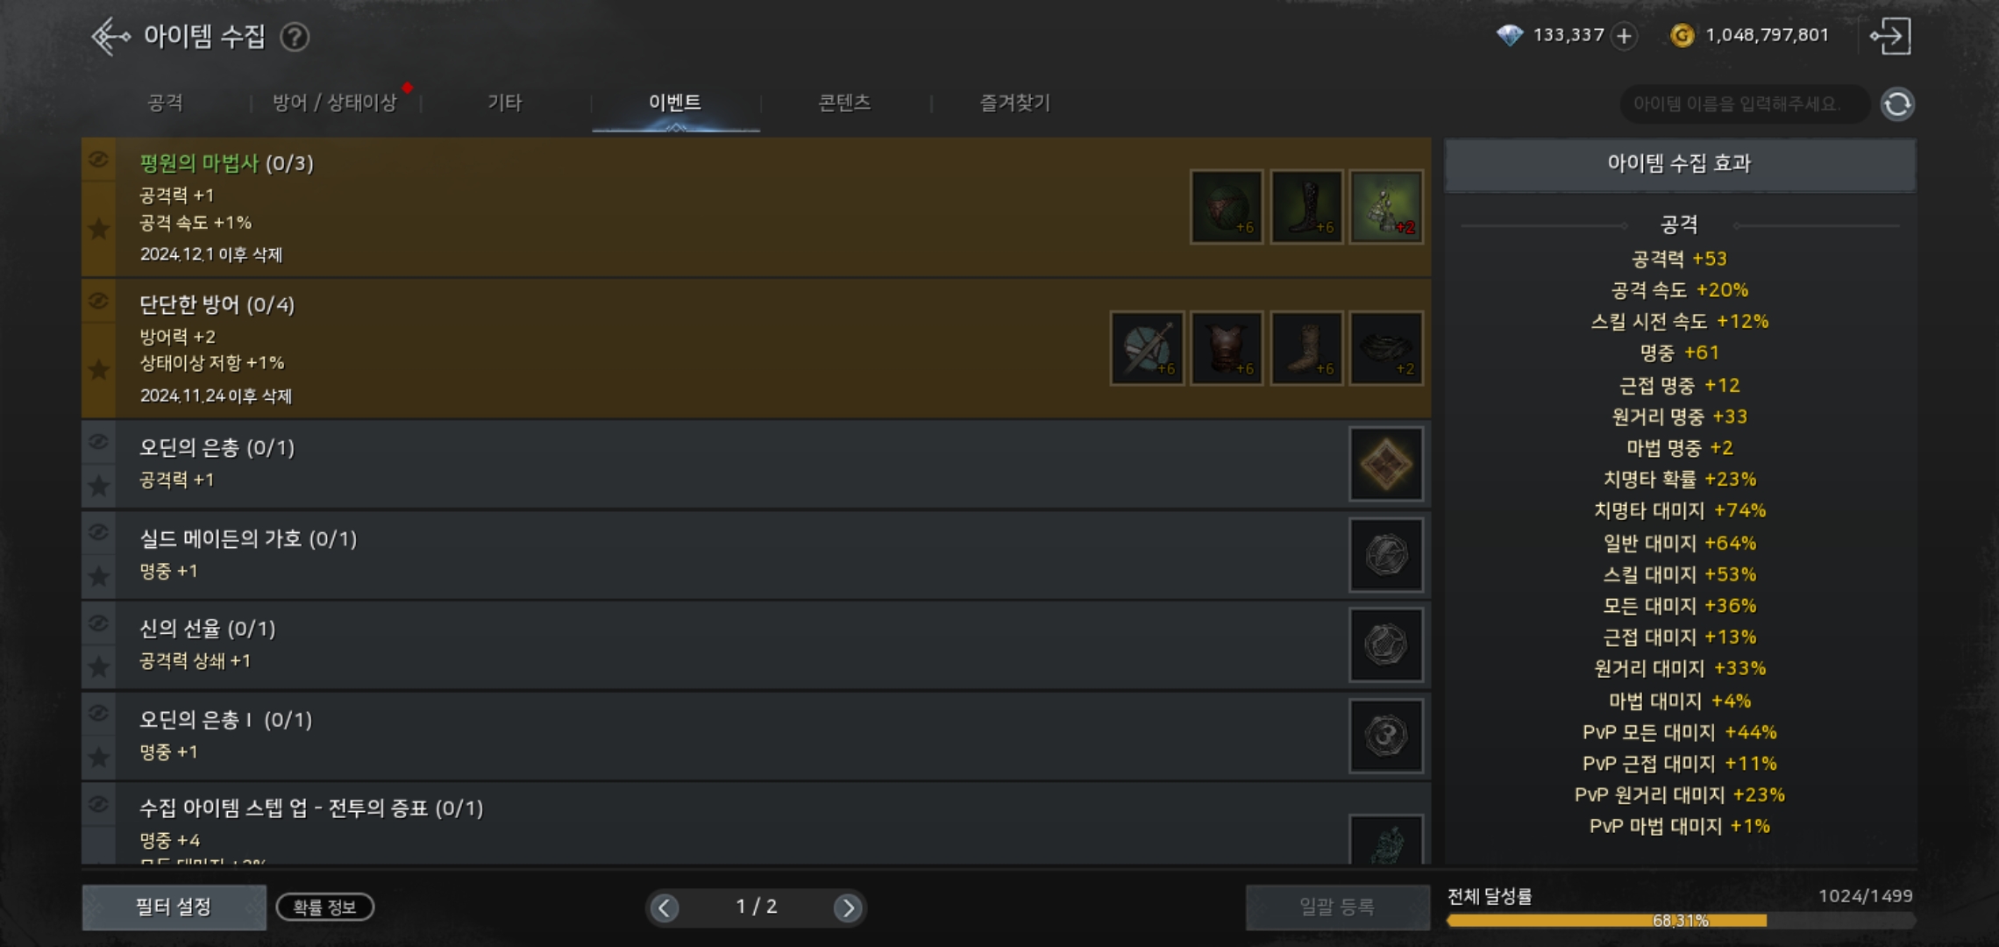Toggle eye visibility for 신의 선율
This screenshot has height=947, width=1999.
tap(98, 623)
